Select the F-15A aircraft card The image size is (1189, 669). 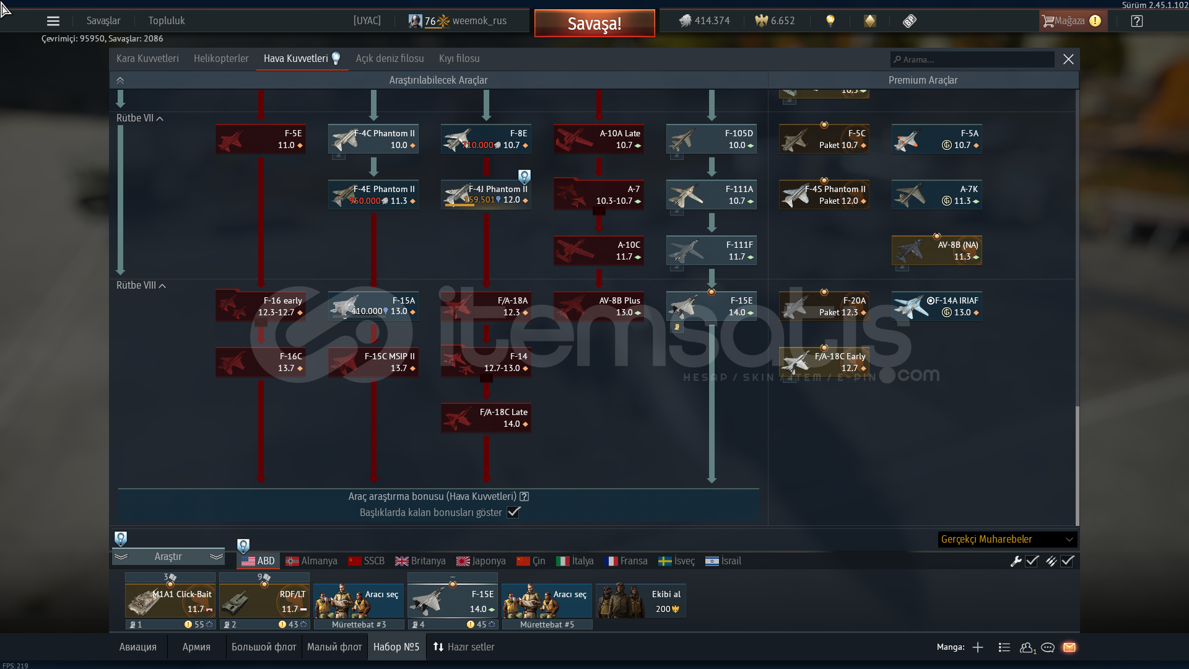click(373, 306)
